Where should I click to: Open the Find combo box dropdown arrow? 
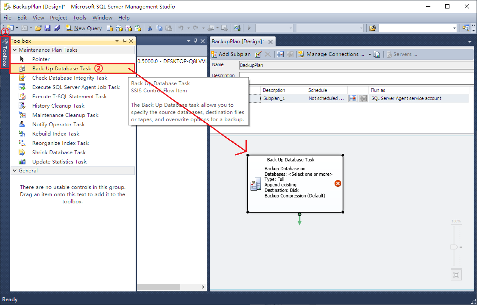tap(455, 28)
